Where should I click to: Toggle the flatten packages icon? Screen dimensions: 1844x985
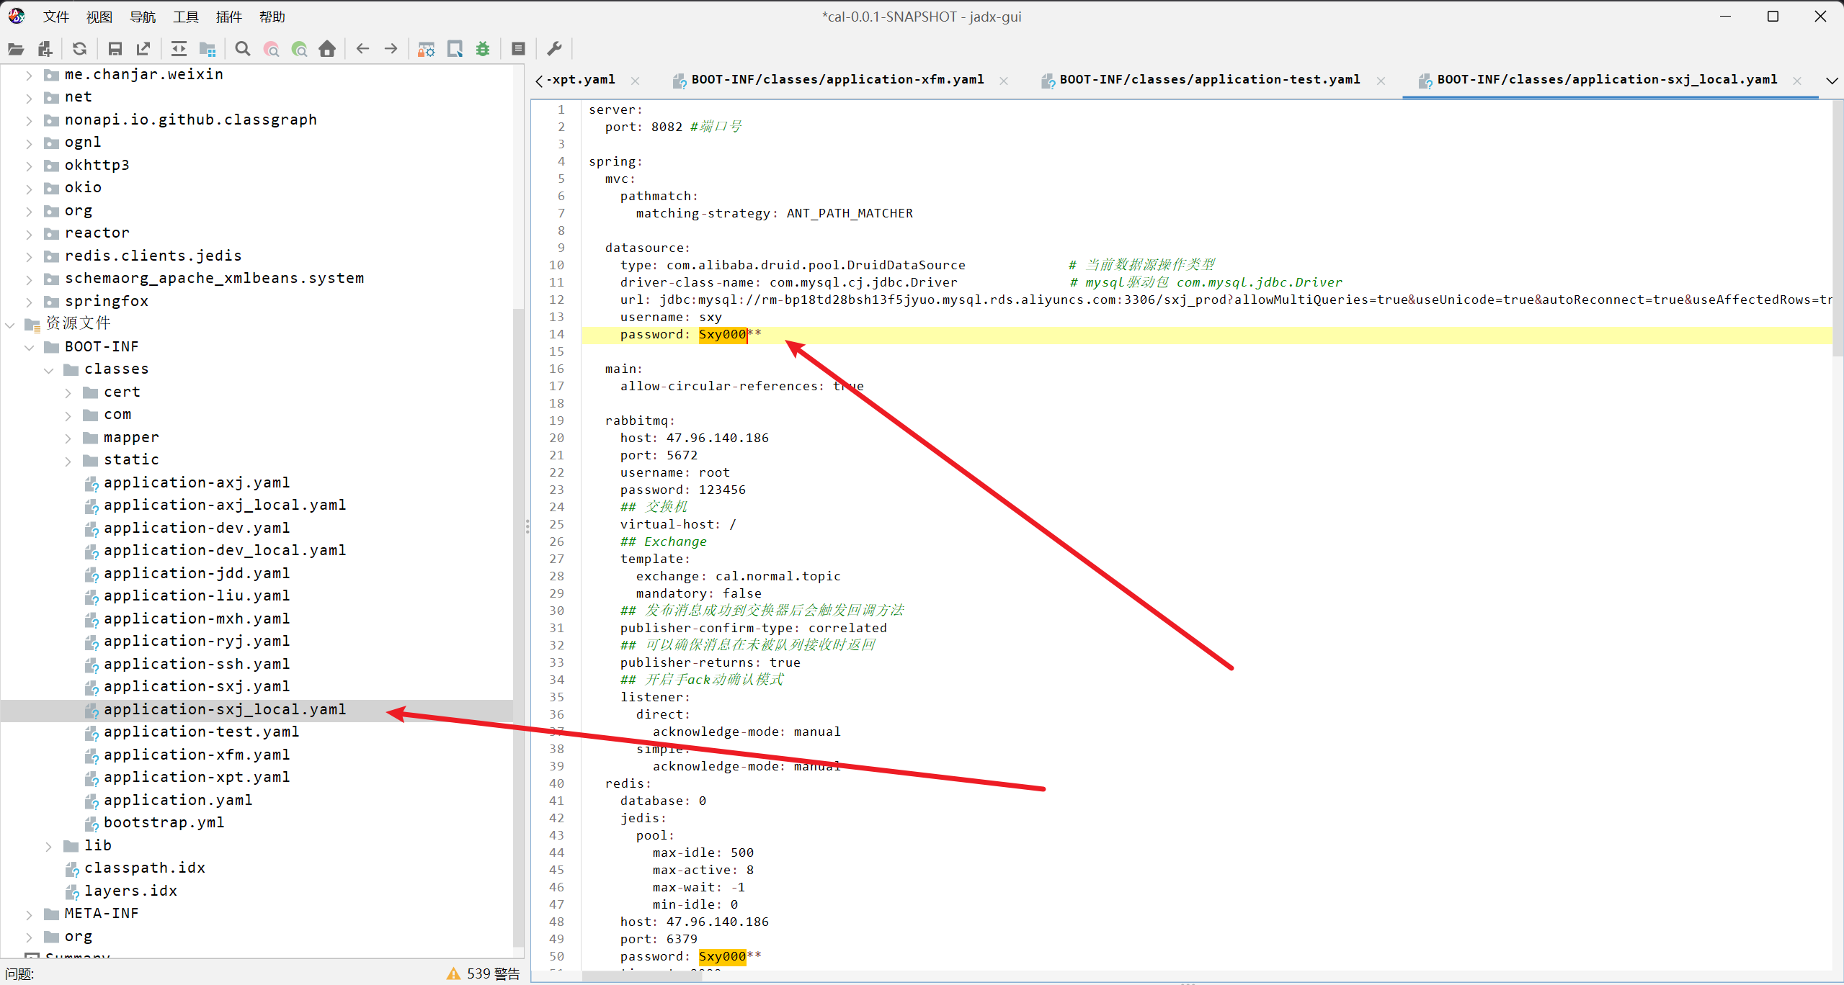point(208,49)
